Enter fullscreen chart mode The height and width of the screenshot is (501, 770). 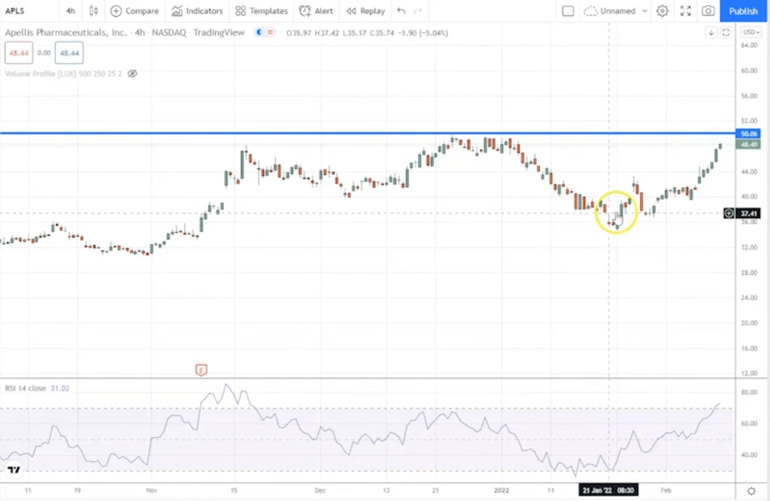click(685, 11)
